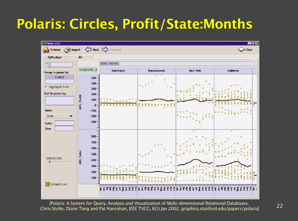Click the AVG_Sales axis label
The width and height of the screenshot is (298, 221).
point(80,157)
